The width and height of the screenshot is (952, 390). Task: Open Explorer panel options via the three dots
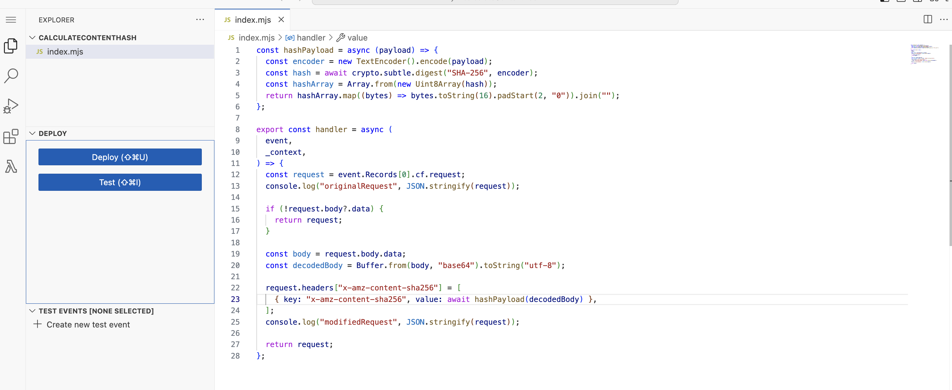200,20
